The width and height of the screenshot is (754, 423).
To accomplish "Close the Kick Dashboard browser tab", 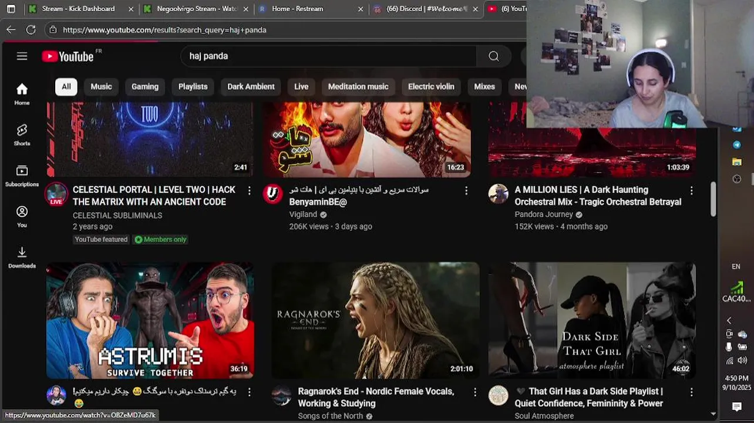I will click(x=131, y=9).
